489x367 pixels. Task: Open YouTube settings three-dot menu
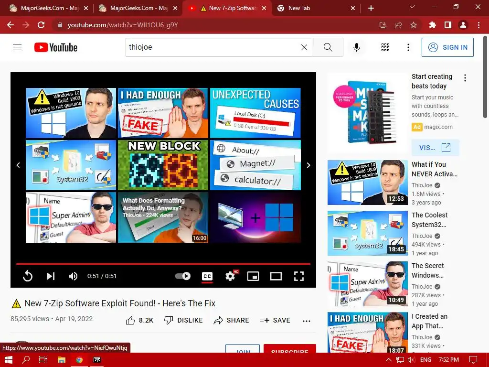coord(408,47)
